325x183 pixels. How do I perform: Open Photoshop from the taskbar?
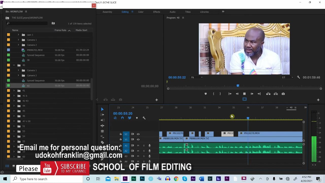click(142, 179)
